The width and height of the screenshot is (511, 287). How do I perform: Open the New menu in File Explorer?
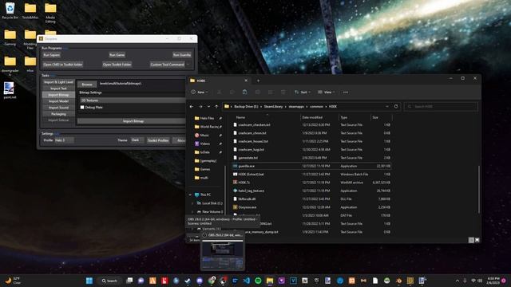tap(200, 92)
